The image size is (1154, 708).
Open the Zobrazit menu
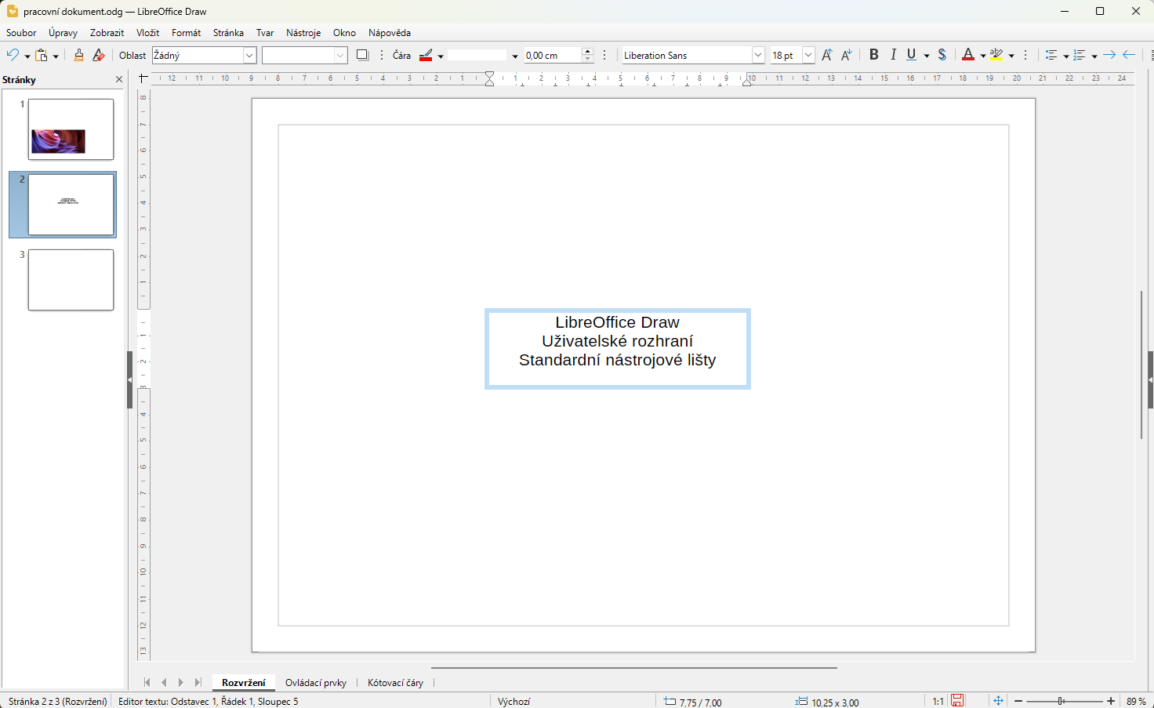pyautogui.click(x=107, y=33)
